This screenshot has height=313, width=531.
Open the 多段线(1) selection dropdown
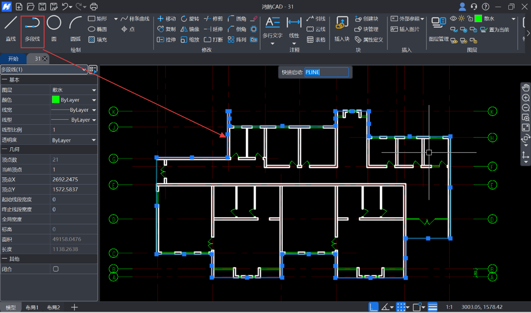[84, 70]
